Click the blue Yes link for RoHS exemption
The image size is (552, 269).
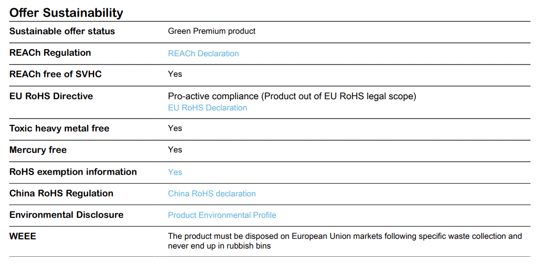pos(175,172)
